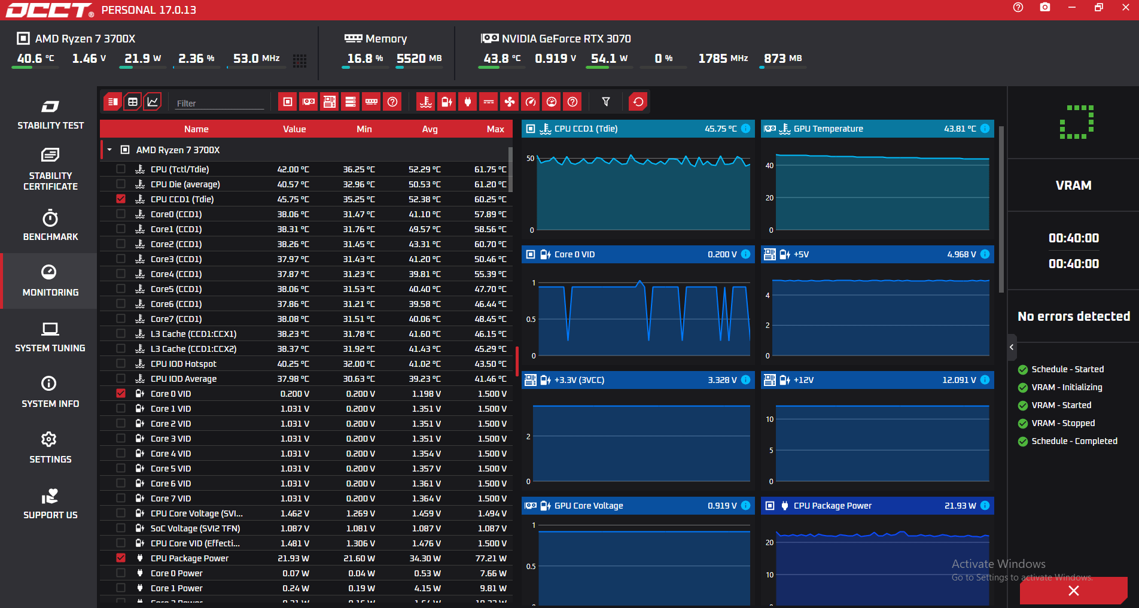Viewport: 1139px width, 608px height.
Task: Open the Settings section
Action: pos(50,448)
